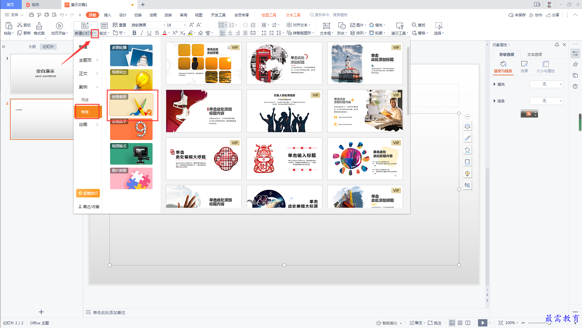Apply subscript formatting
Image resolution: width=582 pixels, height=328 pixels.
pos(183,33)
